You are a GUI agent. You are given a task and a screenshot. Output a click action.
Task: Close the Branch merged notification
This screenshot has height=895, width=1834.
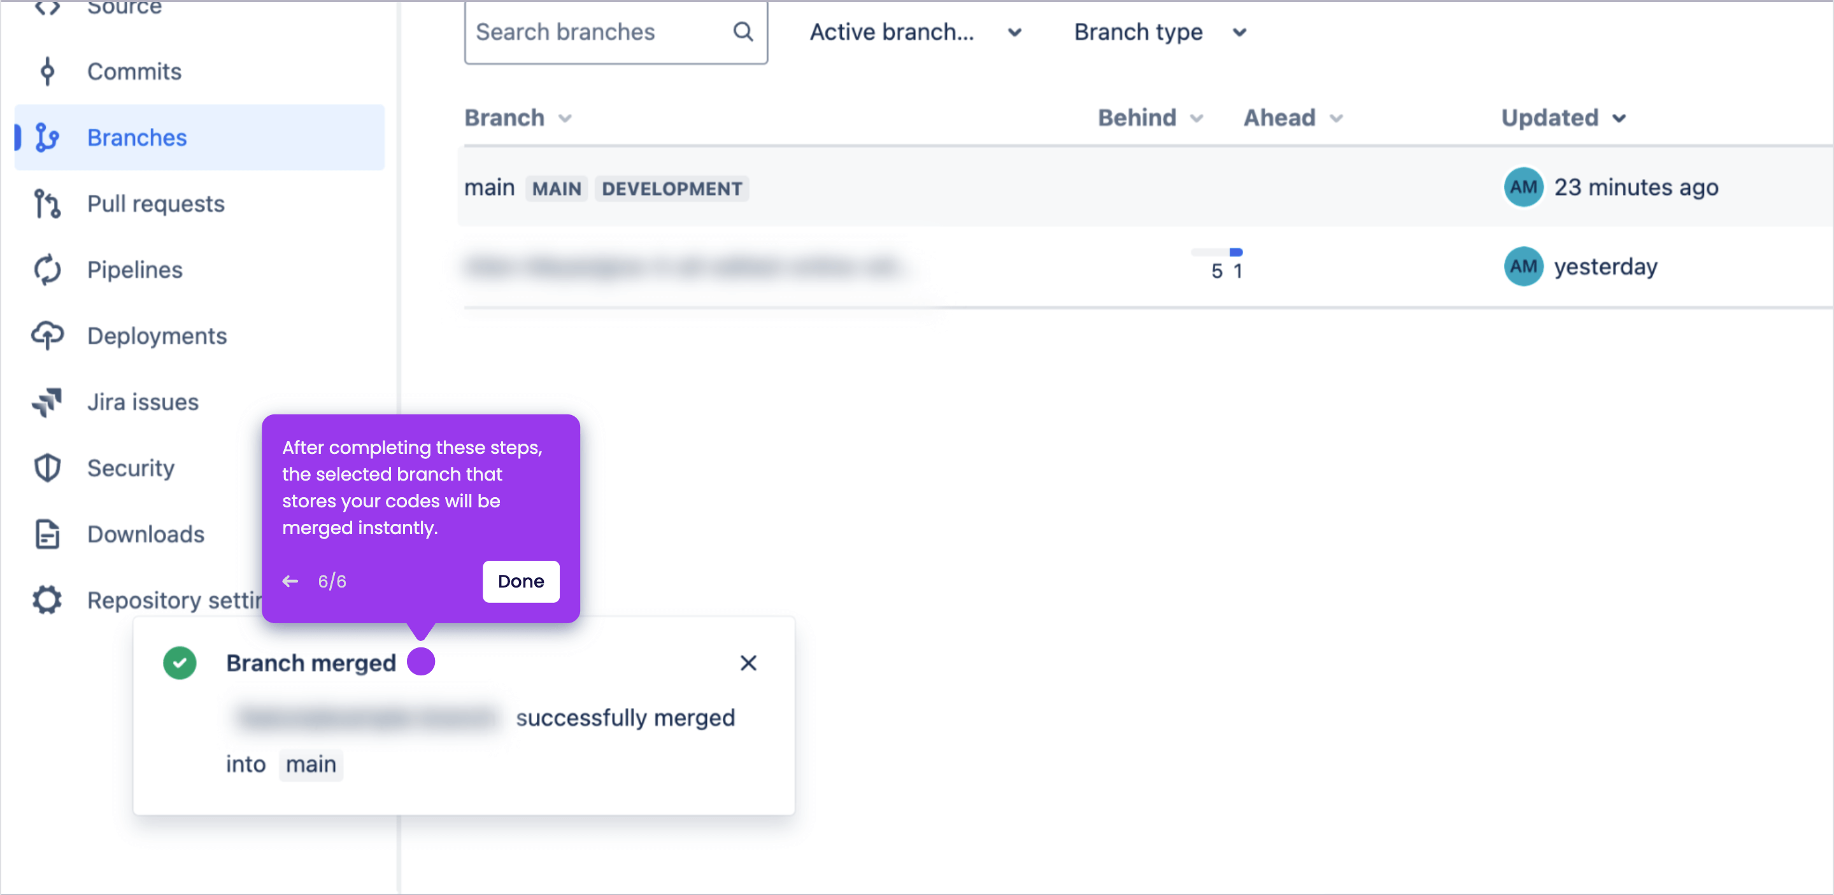pyautogui.click(x=748, y=663)
